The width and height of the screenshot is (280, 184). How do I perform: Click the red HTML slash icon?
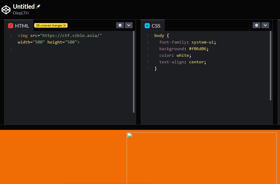11,26
